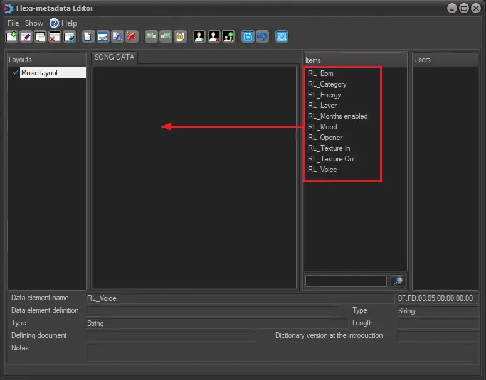
Task: Select RL_Bpm in the Items list
Action: point(320,73)
